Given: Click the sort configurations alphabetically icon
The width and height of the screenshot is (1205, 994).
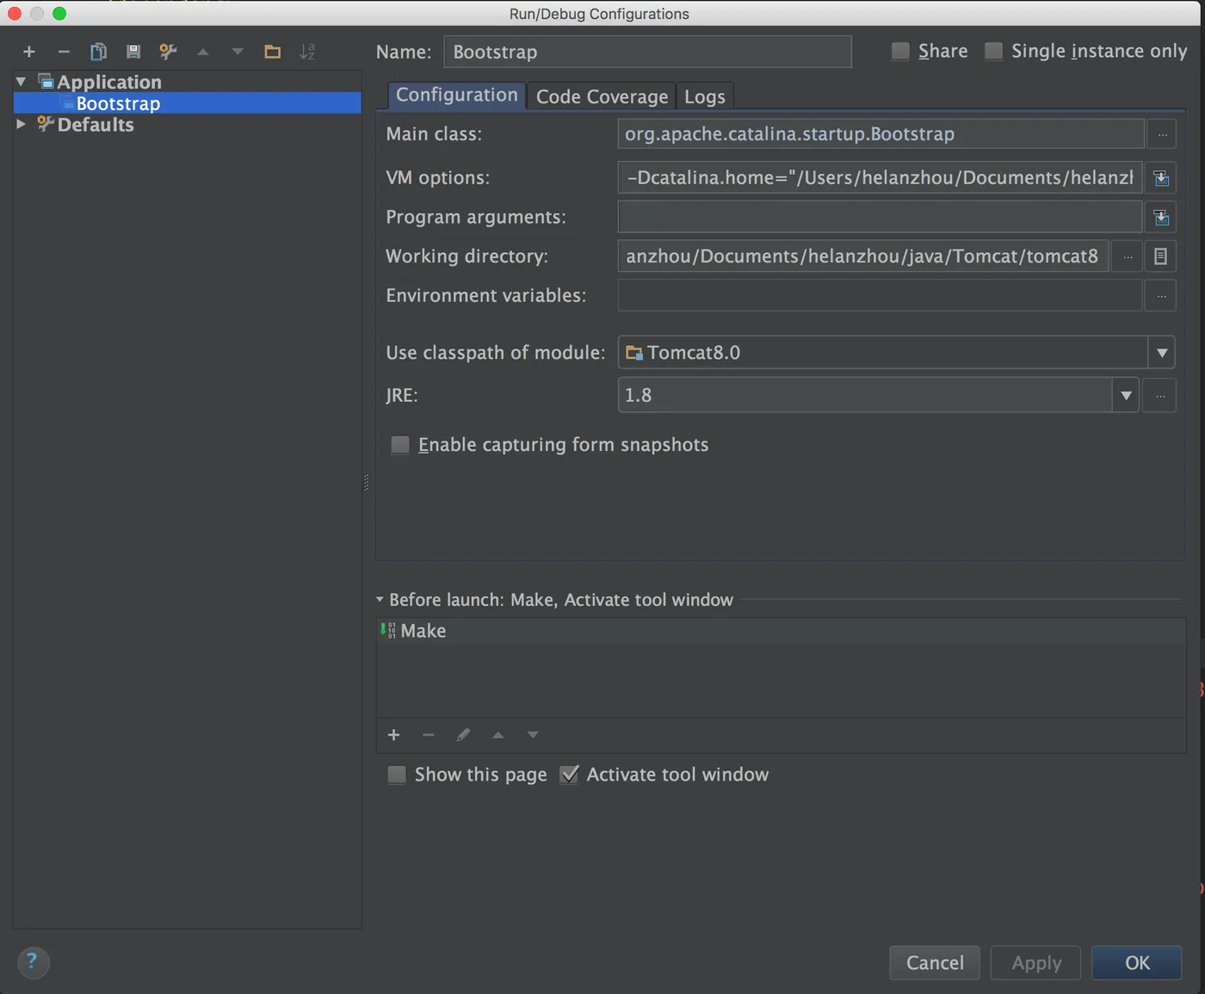Looking at the screenshot, I should click(x=307, y=52).
